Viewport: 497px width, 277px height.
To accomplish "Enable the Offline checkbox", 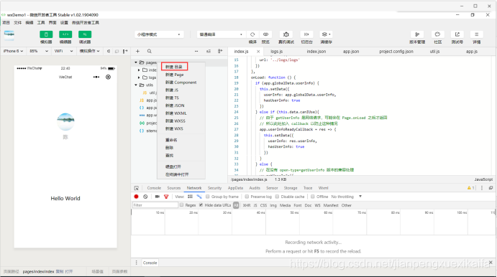I will (x=313, y=197).
